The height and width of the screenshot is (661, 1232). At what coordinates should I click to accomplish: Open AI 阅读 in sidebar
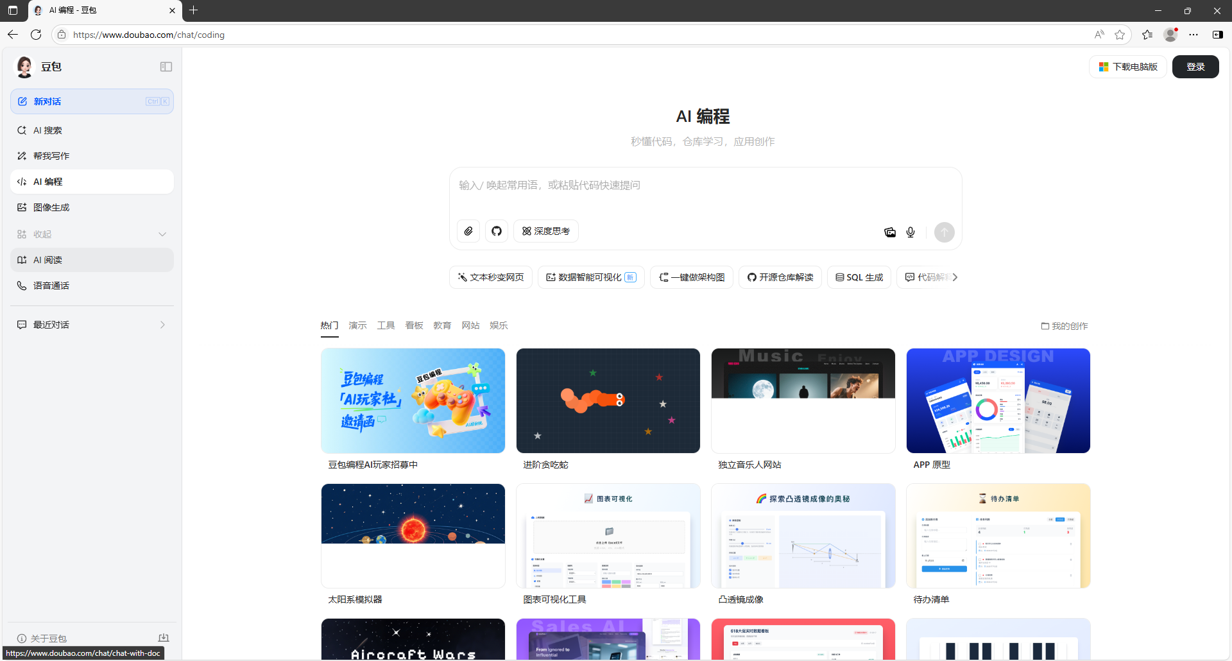pos(92,260)
